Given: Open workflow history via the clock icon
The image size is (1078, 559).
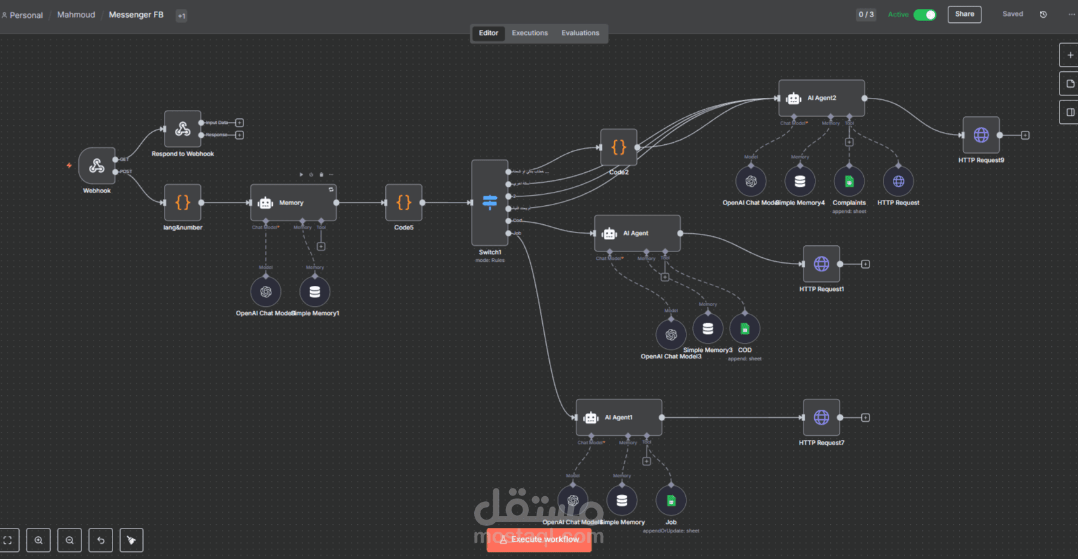Looking at the screenshot, I should pos(1043,15).
